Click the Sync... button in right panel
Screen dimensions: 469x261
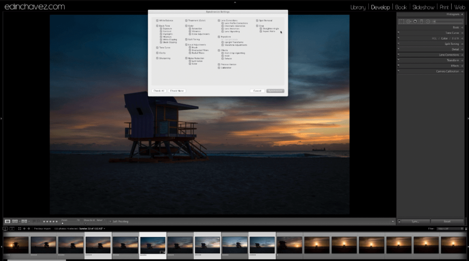415,222
